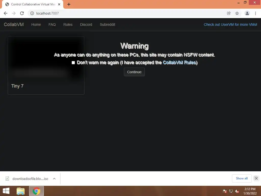Open the Rules nav item

[68, 24]
